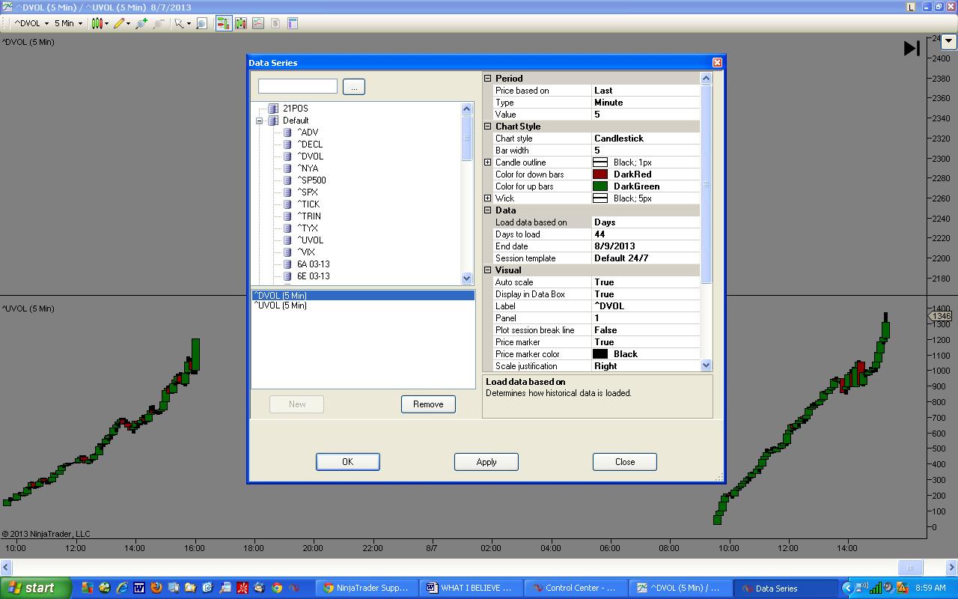
Task: Click the DarkRed down bars color swatch
Action: coord(600,174)
